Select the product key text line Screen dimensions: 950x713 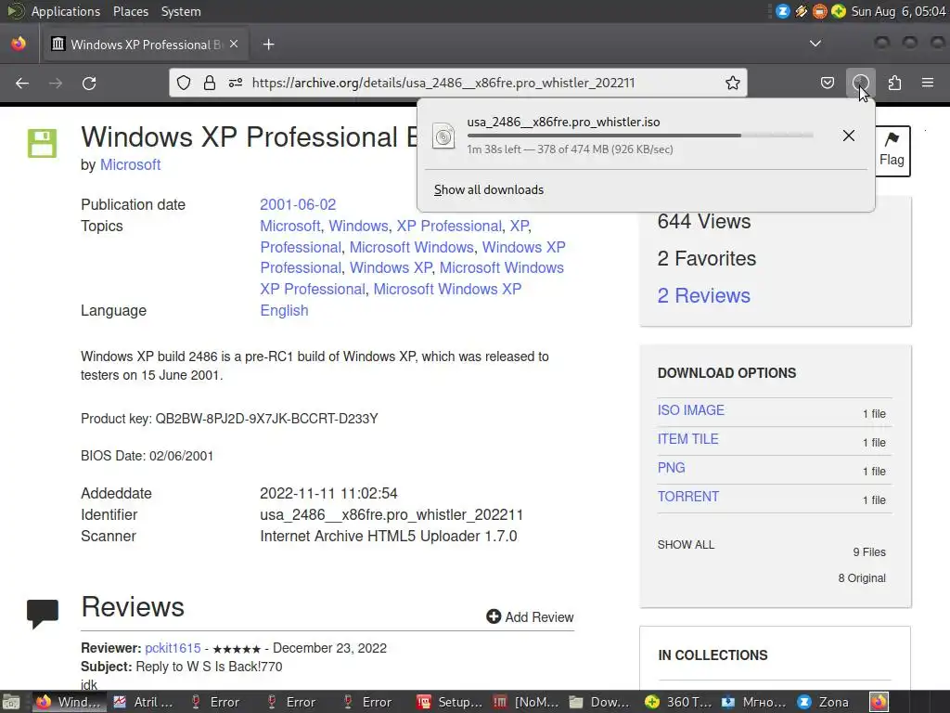(229, 419)
